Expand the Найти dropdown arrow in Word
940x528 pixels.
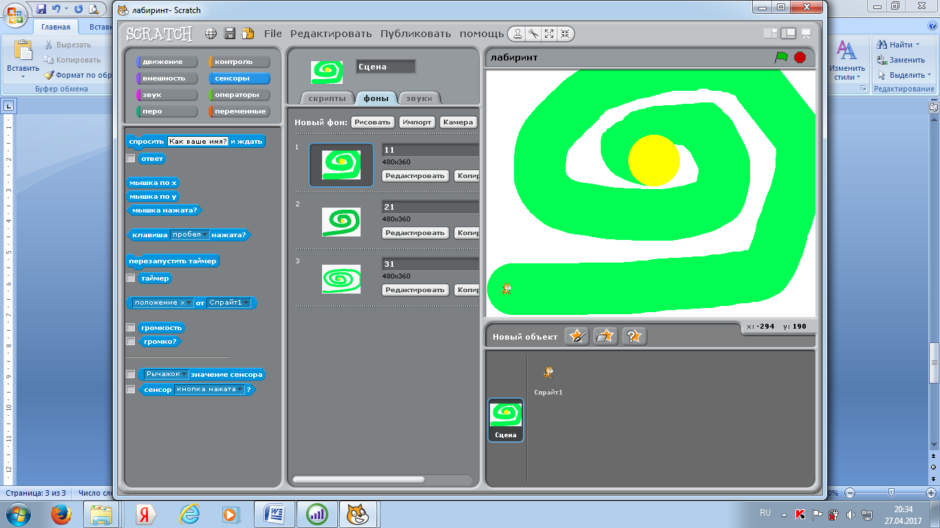coord(918,45)
